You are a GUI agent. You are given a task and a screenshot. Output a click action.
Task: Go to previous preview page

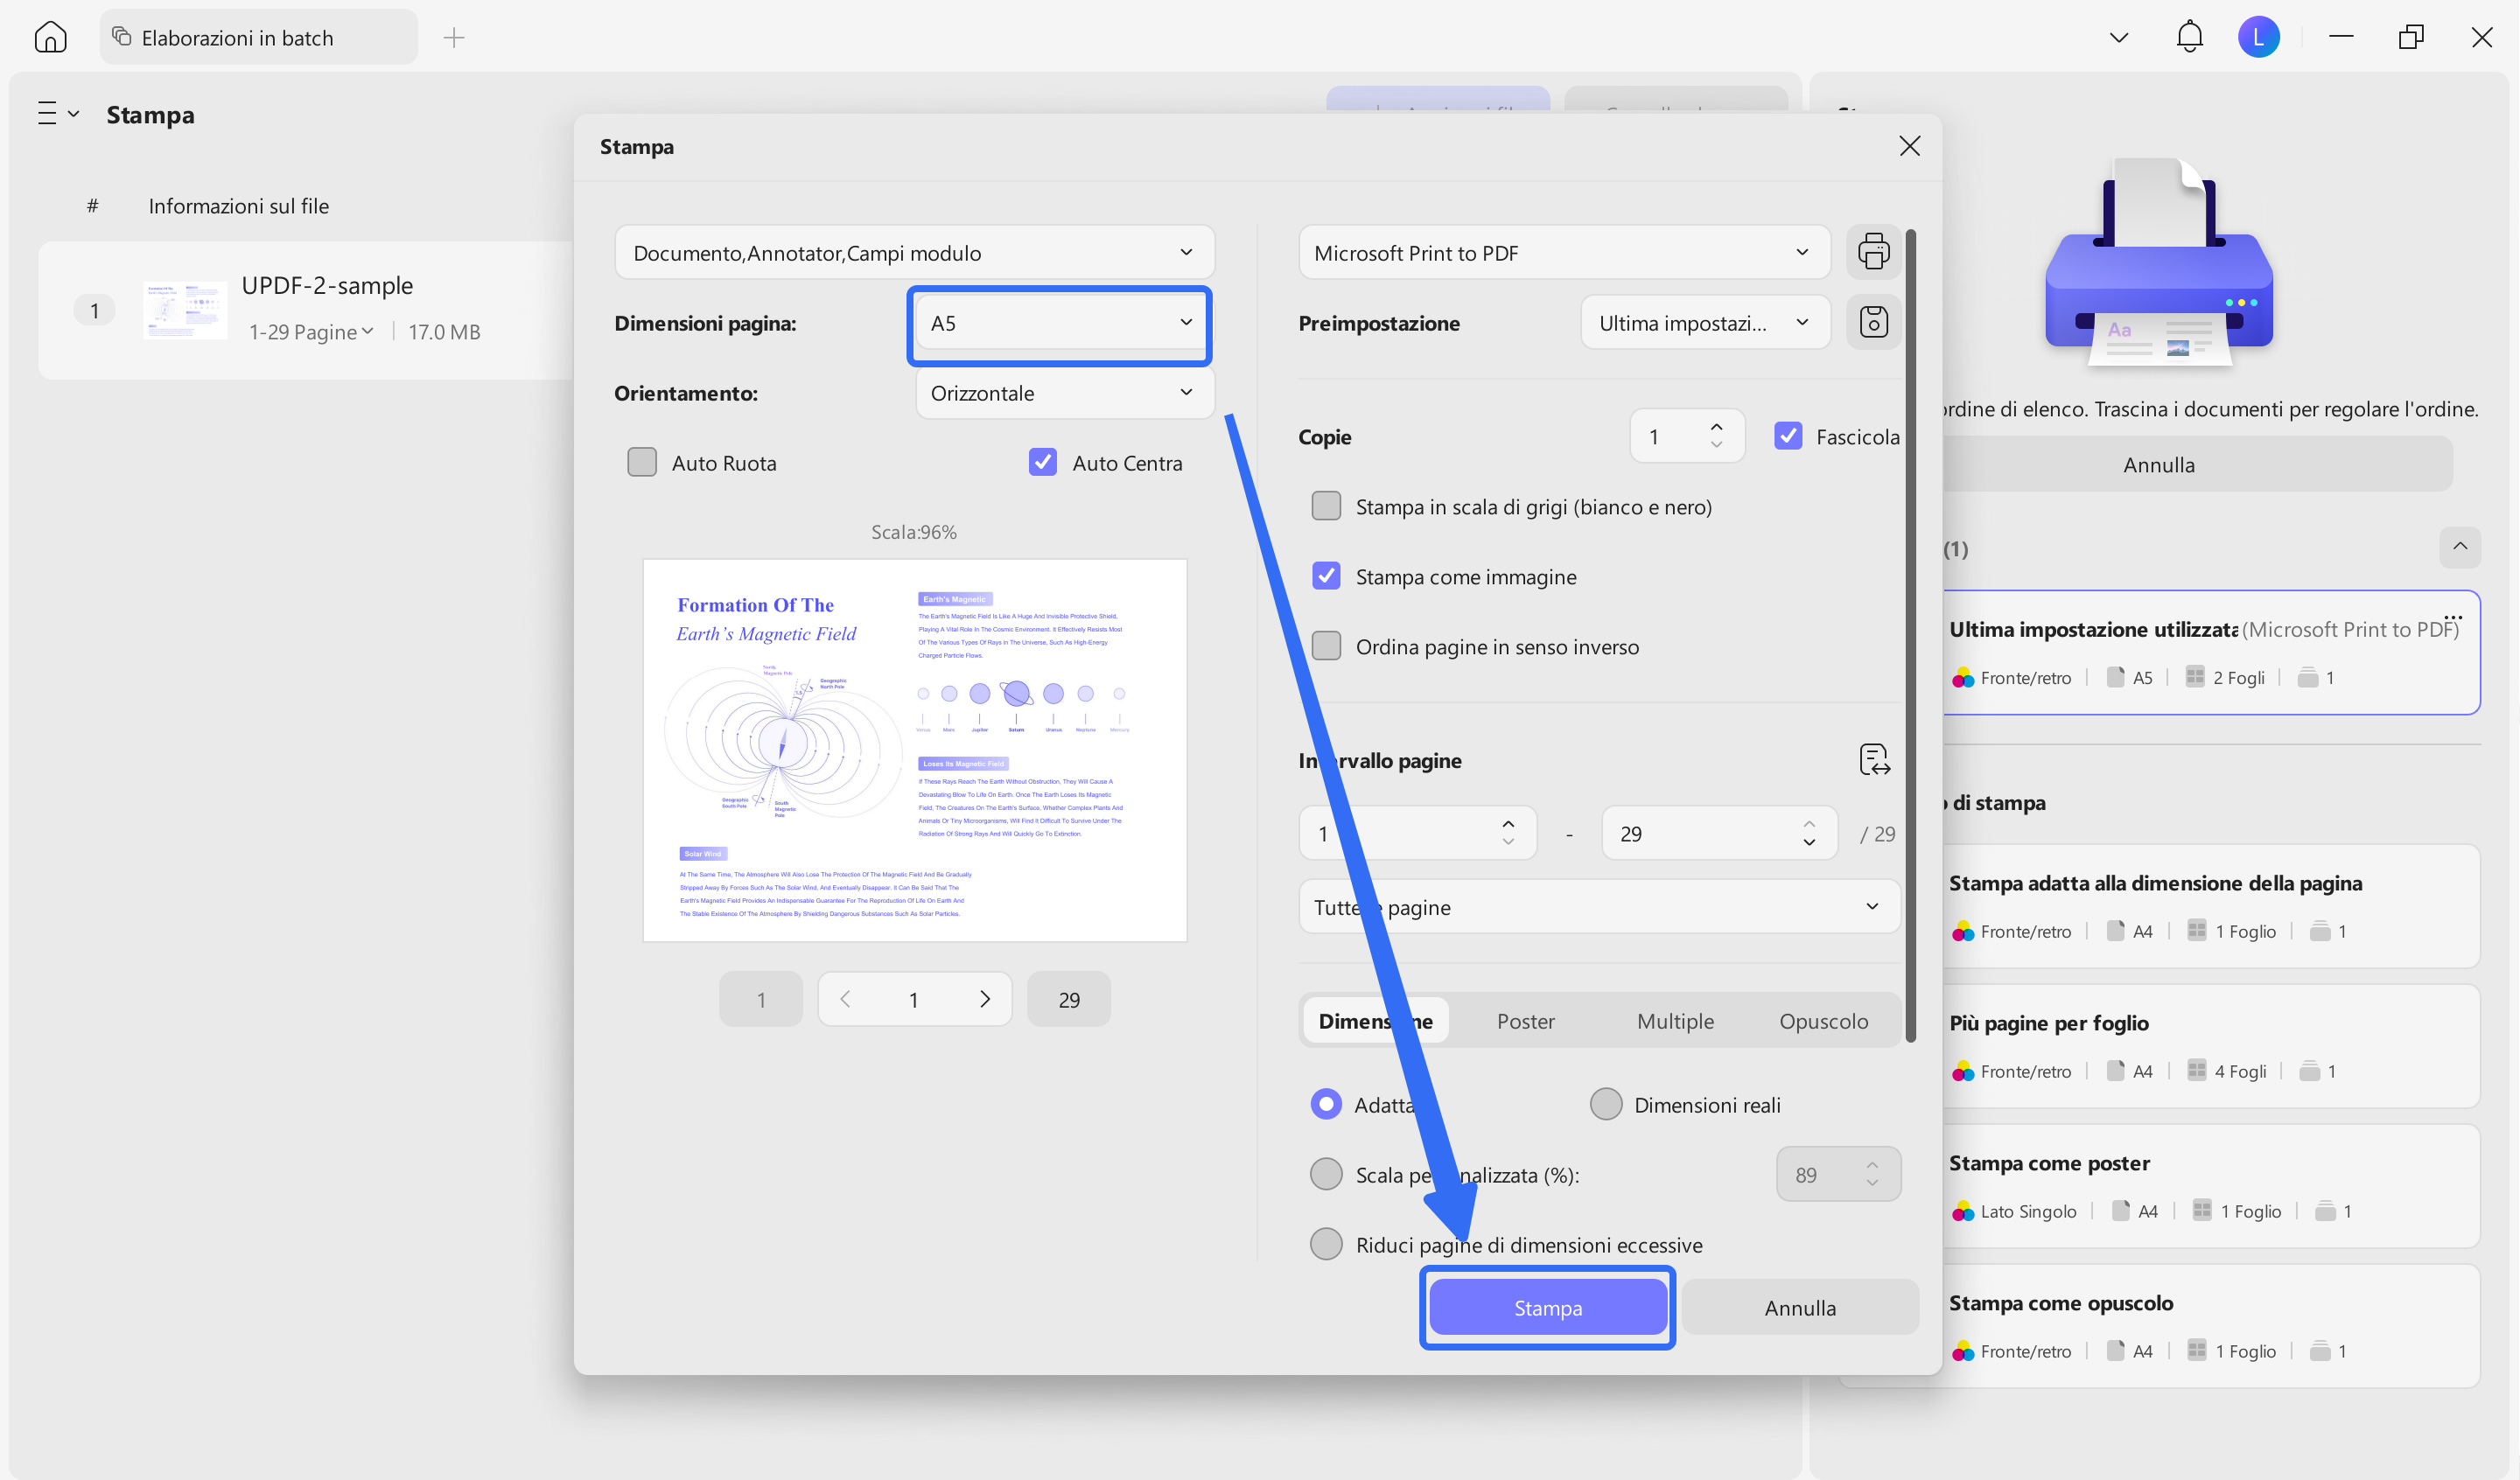tap(846, 999)
